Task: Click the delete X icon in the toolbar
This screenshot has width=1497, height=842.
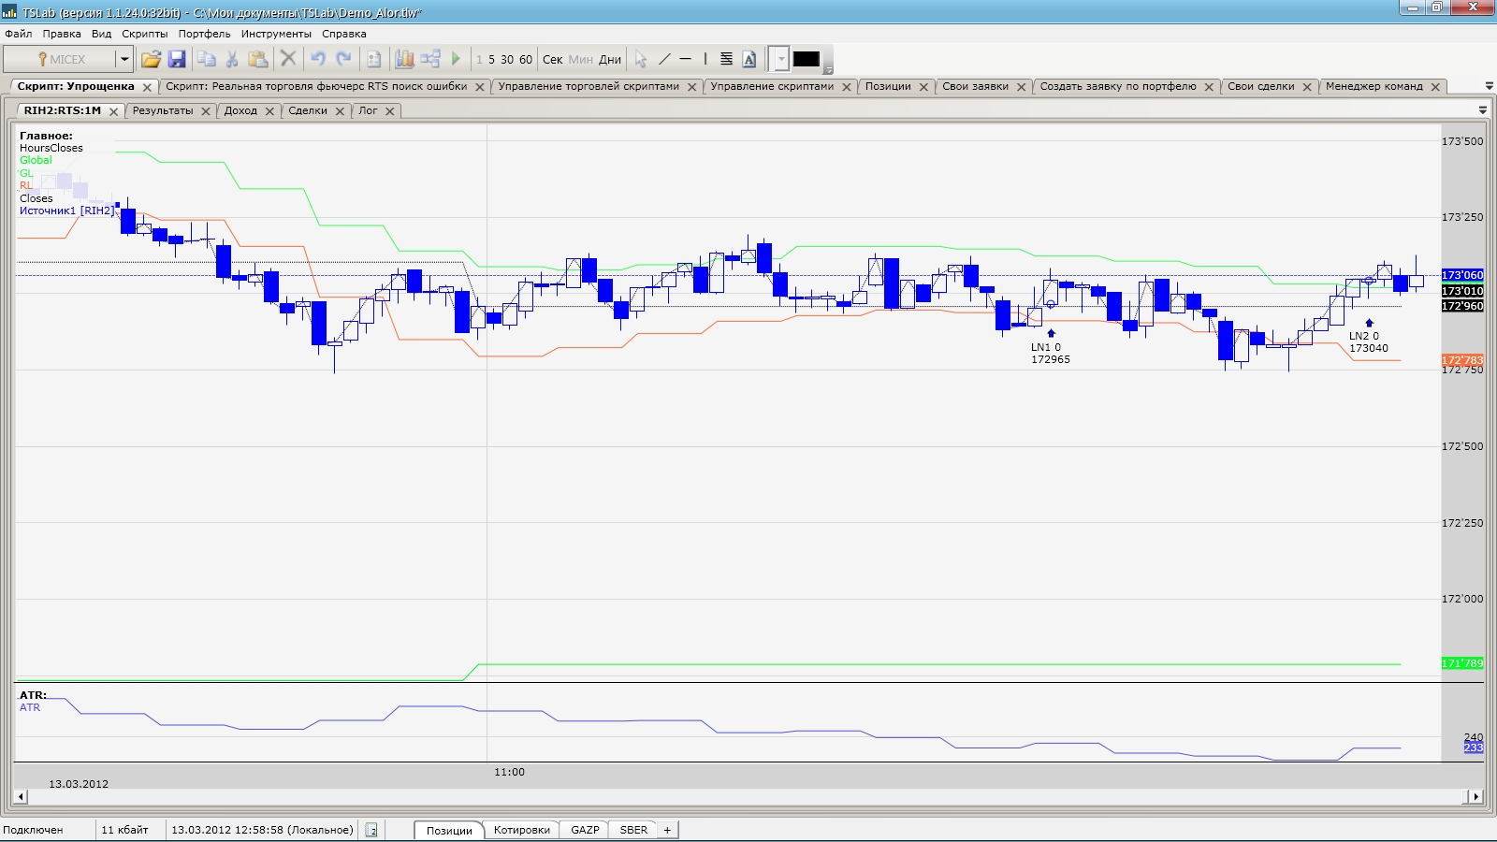Action: (x=288, y=59)
